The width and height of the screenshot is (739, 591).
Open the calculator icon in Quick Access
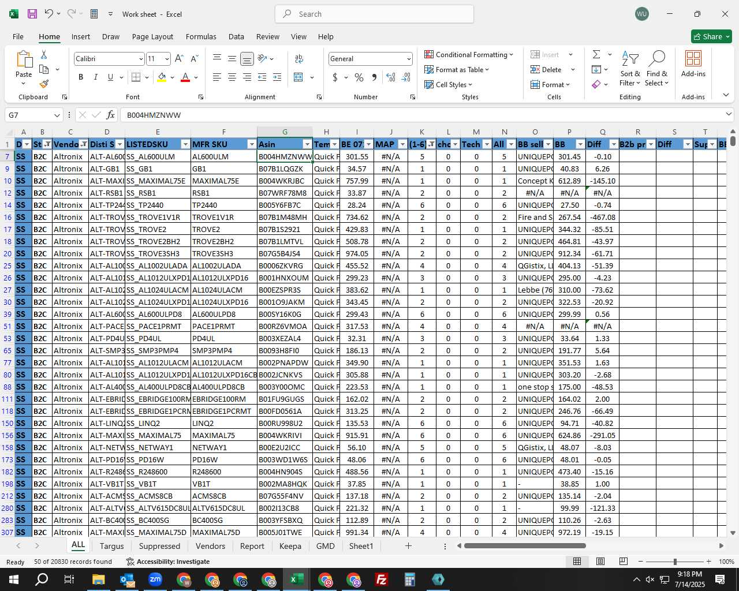point(94,14)
